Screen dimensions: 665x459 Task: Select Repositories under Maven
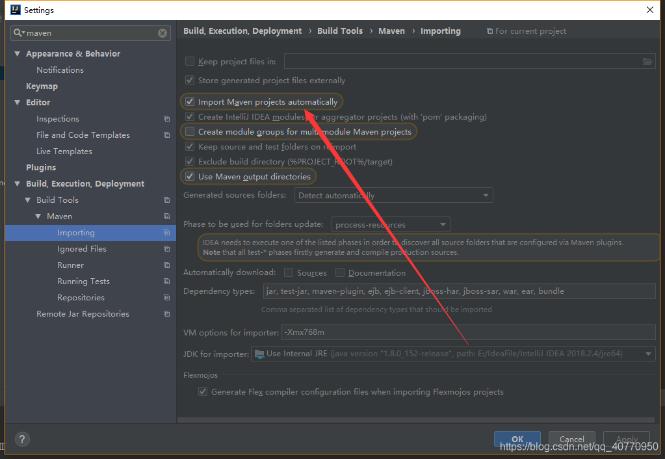pos(81,298)
